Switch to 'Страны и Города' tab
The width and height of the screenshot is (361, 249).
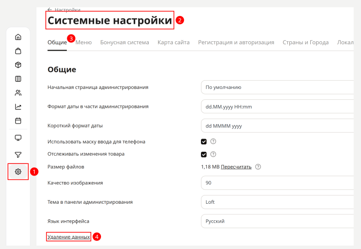pyautogui.click(x=305, y=42)
